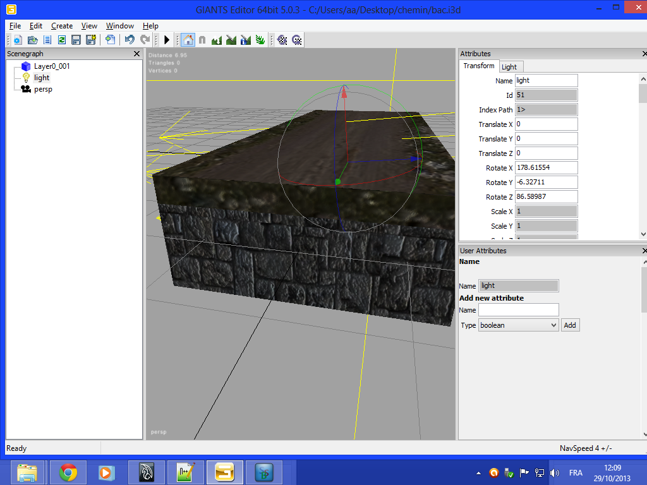Image resolution: width=647 pixels, height=485 pixels.
Task: Click the Save As floppy with star icon
Action: (91, 40)
